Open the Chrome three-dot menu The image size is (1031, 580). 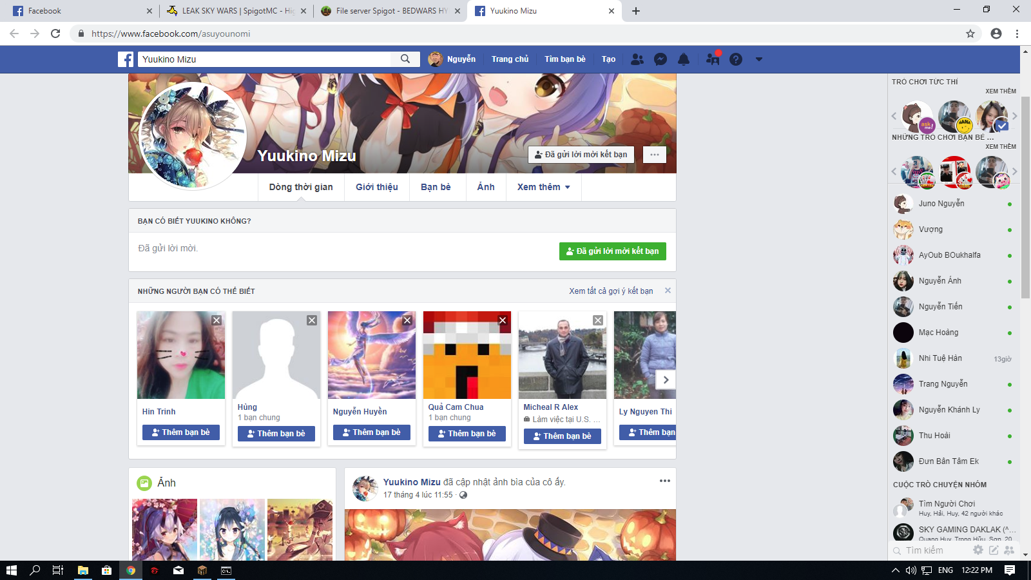1017,34
